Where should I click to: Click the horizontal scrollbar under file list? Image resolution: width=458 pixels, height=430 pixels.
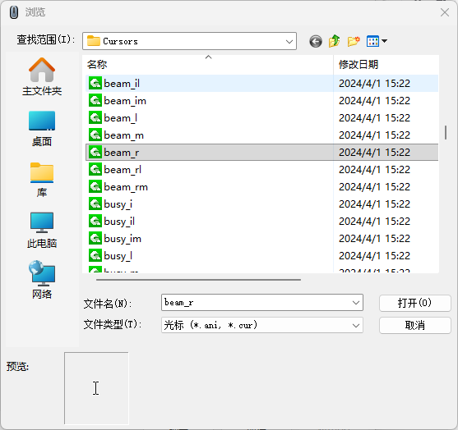198,280
